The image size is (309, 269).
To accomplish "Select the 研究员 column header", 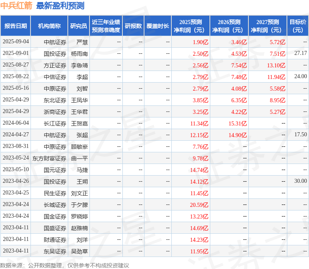I will point(79,26).
